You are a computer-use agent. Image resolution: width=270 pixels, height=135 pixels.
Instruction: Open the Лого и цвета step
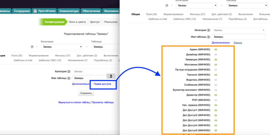(x=77, y=22)
